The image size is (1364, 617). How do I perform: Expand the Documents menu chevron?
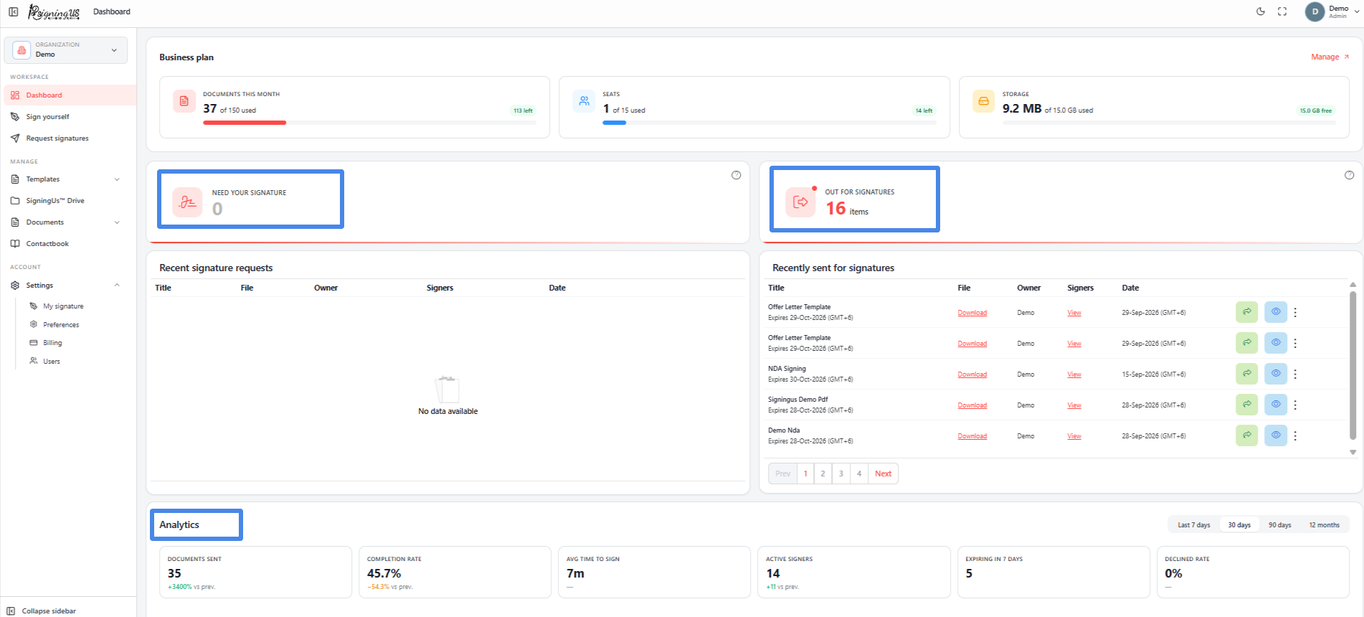click(117, 222)
